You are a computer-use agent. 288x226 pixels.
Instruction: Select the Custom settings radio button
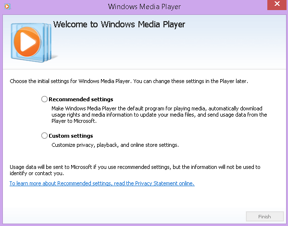pyautogui.click(x=44, y=136)
